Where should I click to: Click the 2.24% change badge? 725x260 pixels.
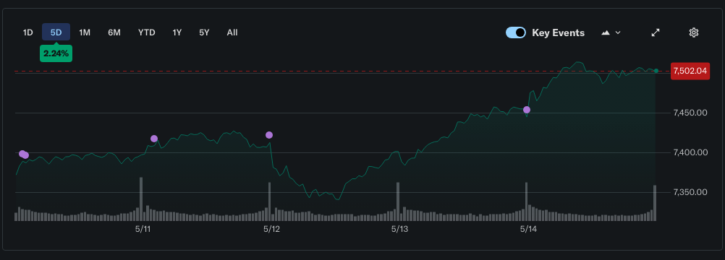coord(56,53)
